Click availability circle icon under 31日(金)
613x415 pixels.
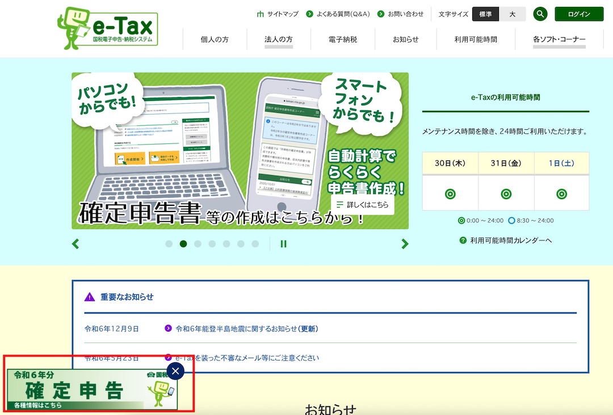pyautogui.click(x=506, y=194)
